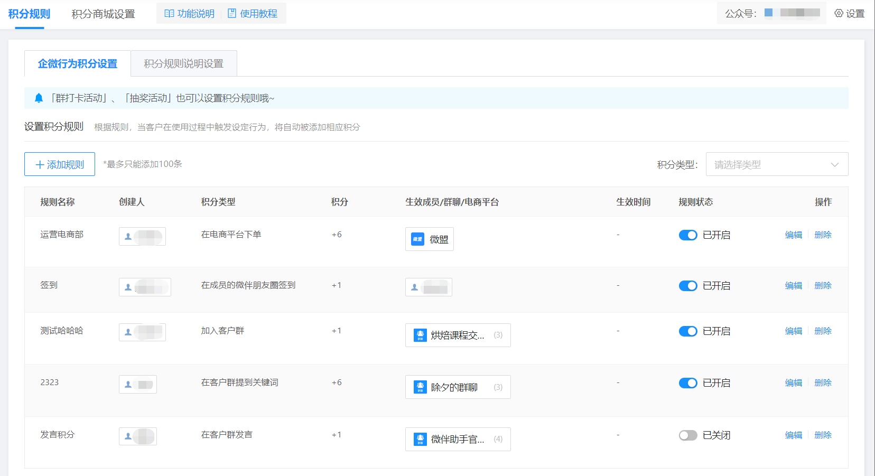Viewport: 875px width, 476px height.
Task: Click the 使用教程 document icon
Action: [232, 13]
